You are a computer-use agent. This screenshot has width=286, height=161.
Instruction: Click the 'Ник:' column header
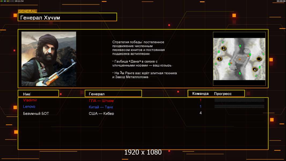click(x=38, y=94)
